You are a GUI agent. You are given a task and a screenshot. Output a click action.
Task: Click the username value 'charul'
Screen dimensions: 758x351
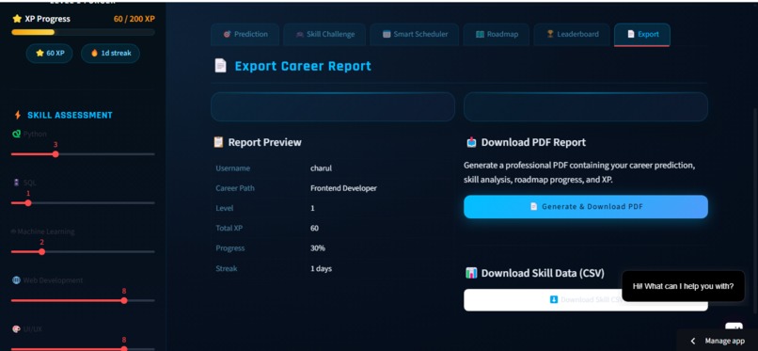point(321,168)
